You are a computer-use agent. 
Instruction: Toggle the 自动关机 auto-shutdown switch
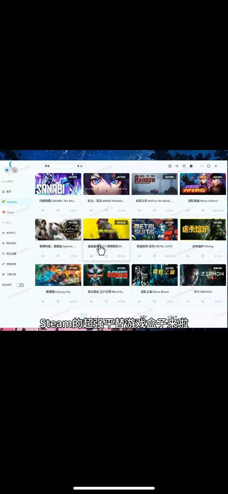coord(20,285)
